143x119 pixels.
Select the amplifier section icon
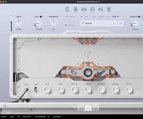(x=84, y=9)
